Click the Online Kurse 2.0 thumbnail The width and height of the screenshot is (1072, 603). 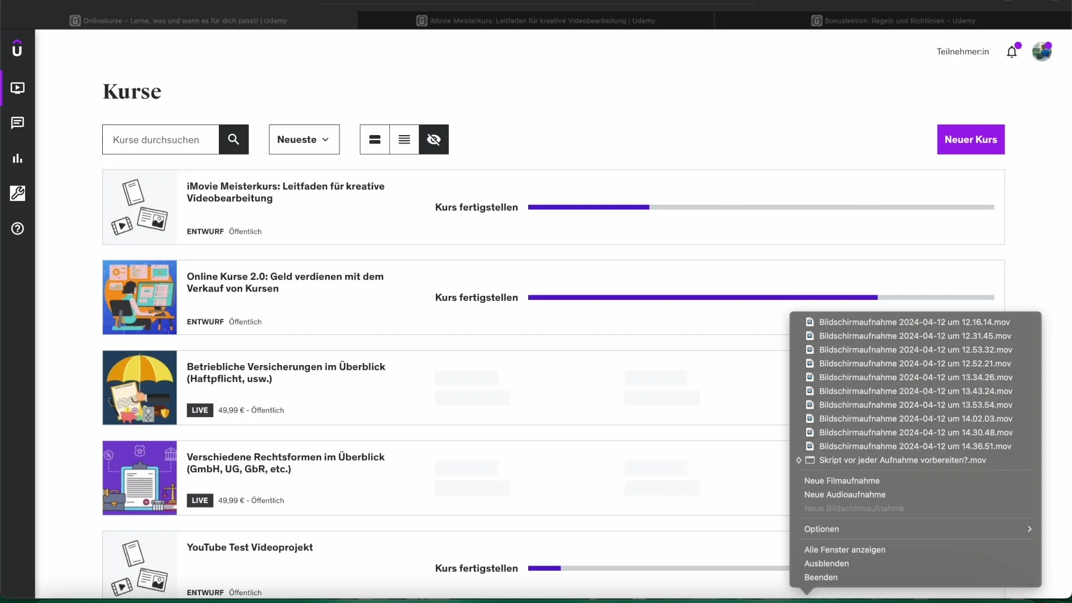click(140, 298)
